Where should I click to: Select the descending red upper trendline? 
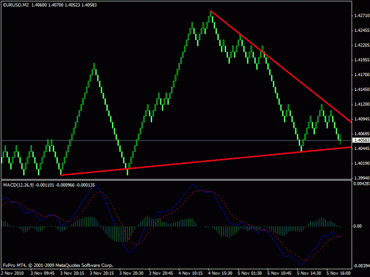pos(281,66)
